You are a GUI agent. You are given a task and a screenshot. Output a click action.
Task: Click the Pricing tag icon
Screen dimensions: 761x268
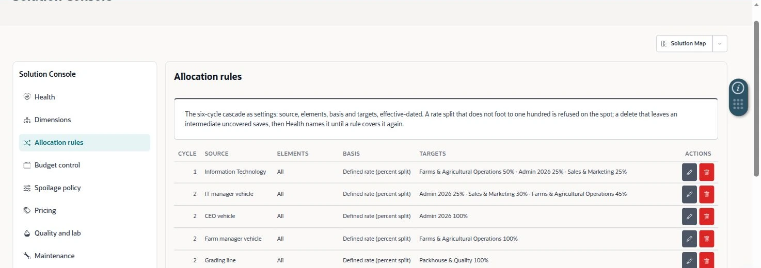click(x=27, y=210)
